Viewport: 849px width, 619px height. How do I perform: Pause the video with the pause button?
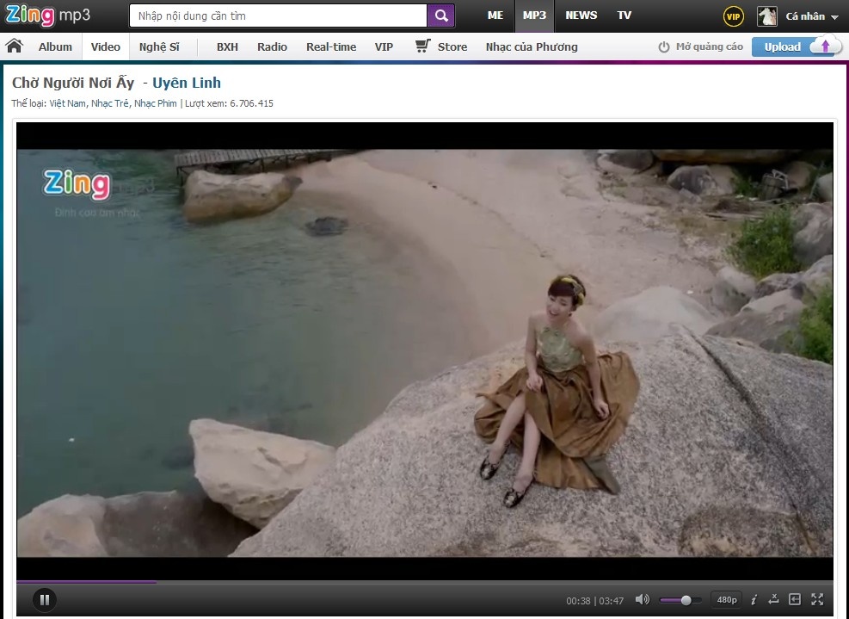(x=45, y=599)
